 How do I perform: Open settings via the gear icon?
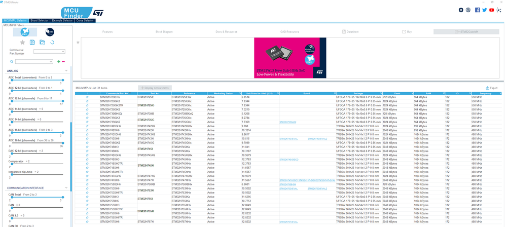[x=461, y=10]
